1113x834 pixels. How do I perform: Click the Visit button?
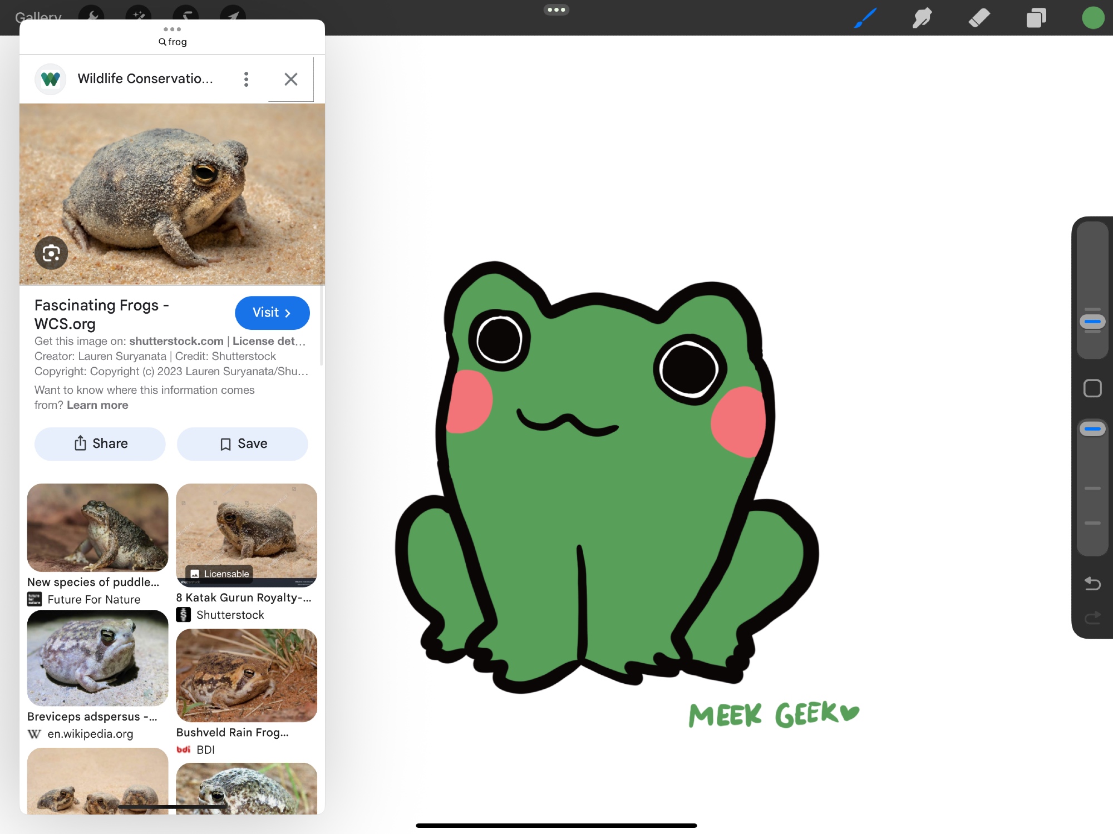(272, 313)
